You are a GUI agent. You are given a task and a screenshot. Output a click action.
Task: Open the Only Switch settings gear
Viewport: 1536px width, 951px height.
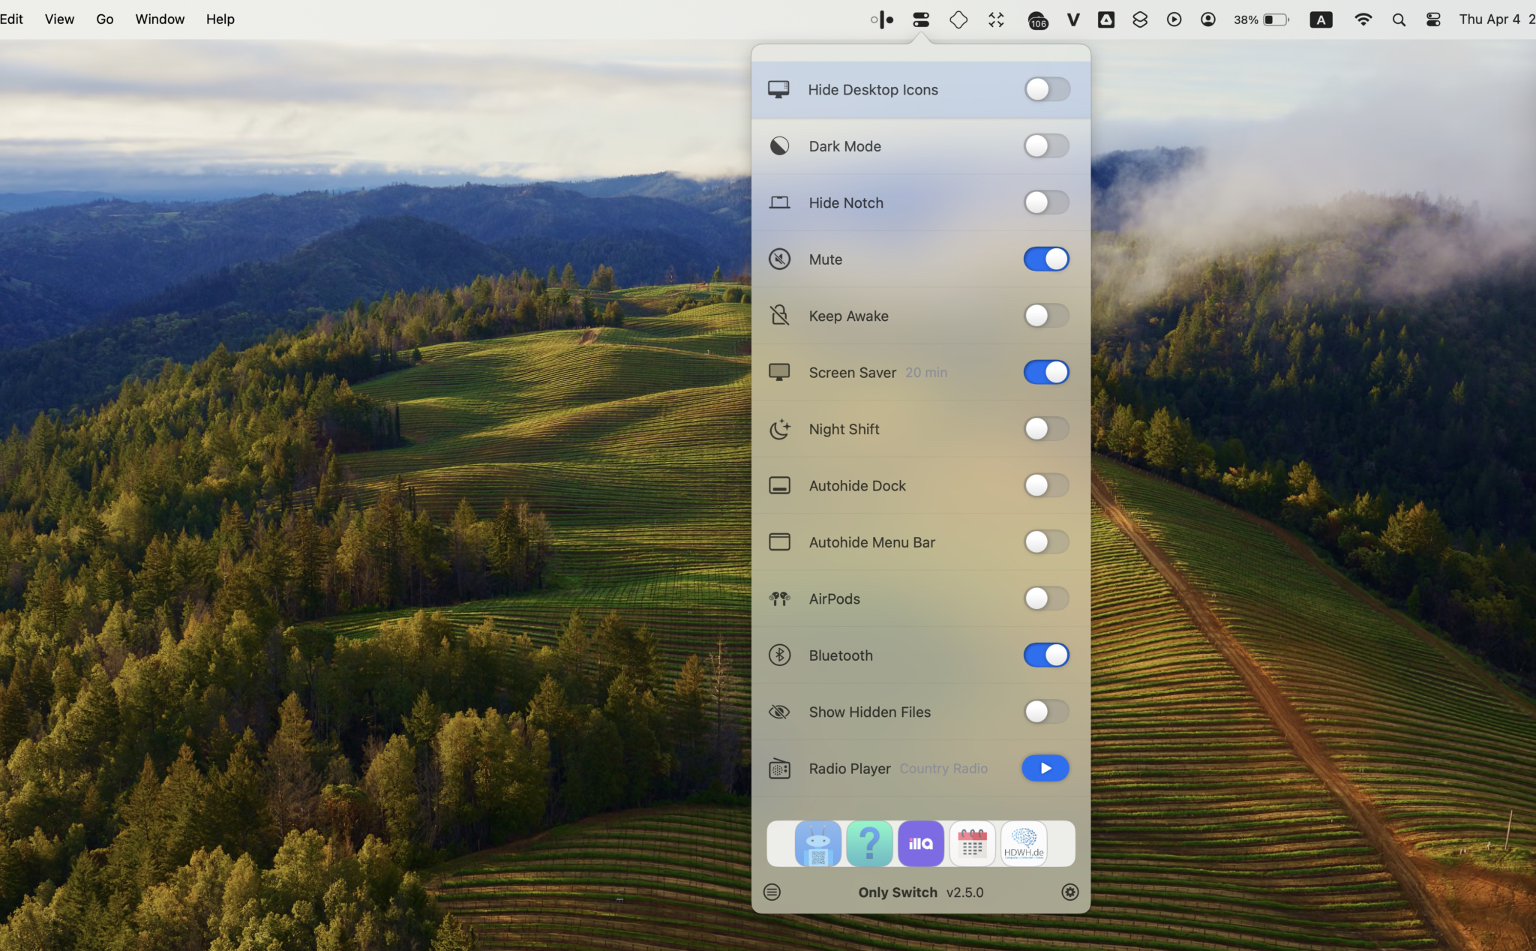click(x=1069, y=892)
